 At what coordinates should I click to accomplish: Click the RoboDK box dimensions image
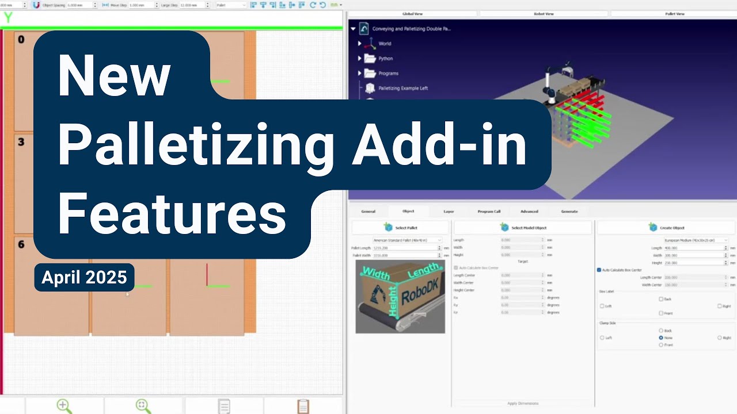click(400, 297)
